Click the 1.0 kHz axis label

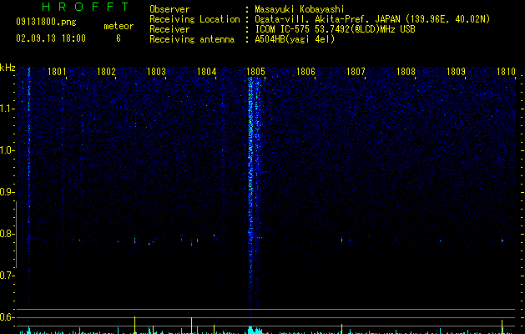coord(7,150)
